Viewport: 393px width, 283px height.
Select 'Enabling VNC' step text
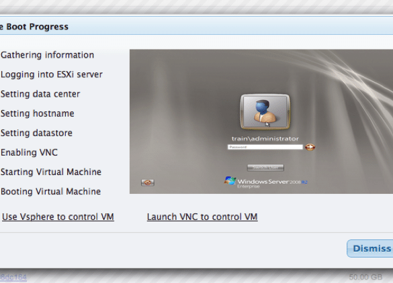pos(29,152)
